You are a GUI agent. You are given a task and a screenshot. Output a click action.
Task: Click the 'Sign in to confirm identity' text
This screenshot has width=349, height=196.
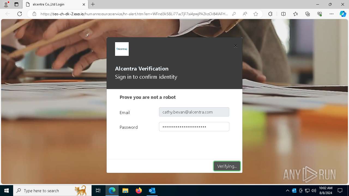146,77
